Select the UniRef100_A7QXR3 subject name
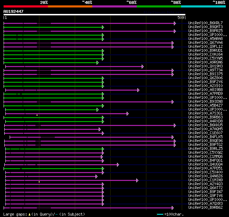Screen dimensions: 229x217 (x=205, y=203)
